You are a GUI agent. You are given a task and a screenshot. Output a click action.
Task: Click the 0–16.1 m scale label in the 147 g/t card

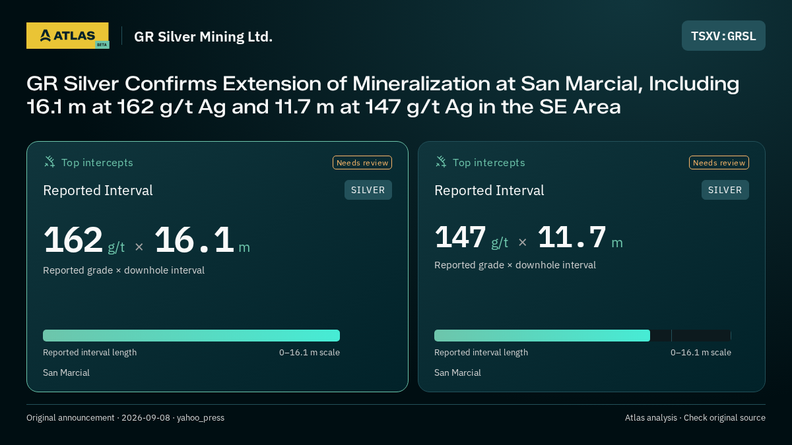point(701,353)
